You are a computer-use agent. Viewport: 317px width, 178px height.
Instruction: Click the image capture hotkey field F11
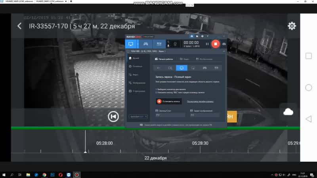tap(204, 115)
